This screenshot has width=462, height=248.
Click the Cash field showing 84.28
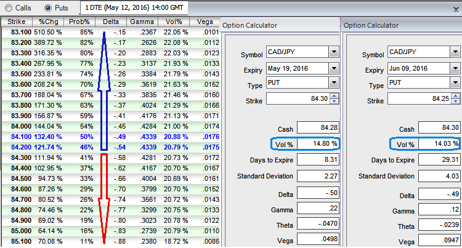point(317,128)
